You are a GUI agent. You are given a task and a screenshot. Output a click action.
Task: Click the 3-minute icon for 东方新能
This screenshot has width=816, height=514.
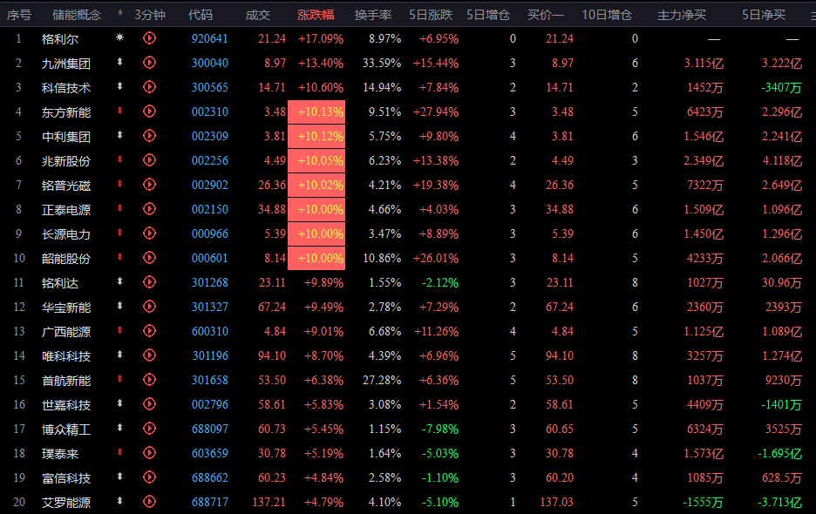coord(149,112)
